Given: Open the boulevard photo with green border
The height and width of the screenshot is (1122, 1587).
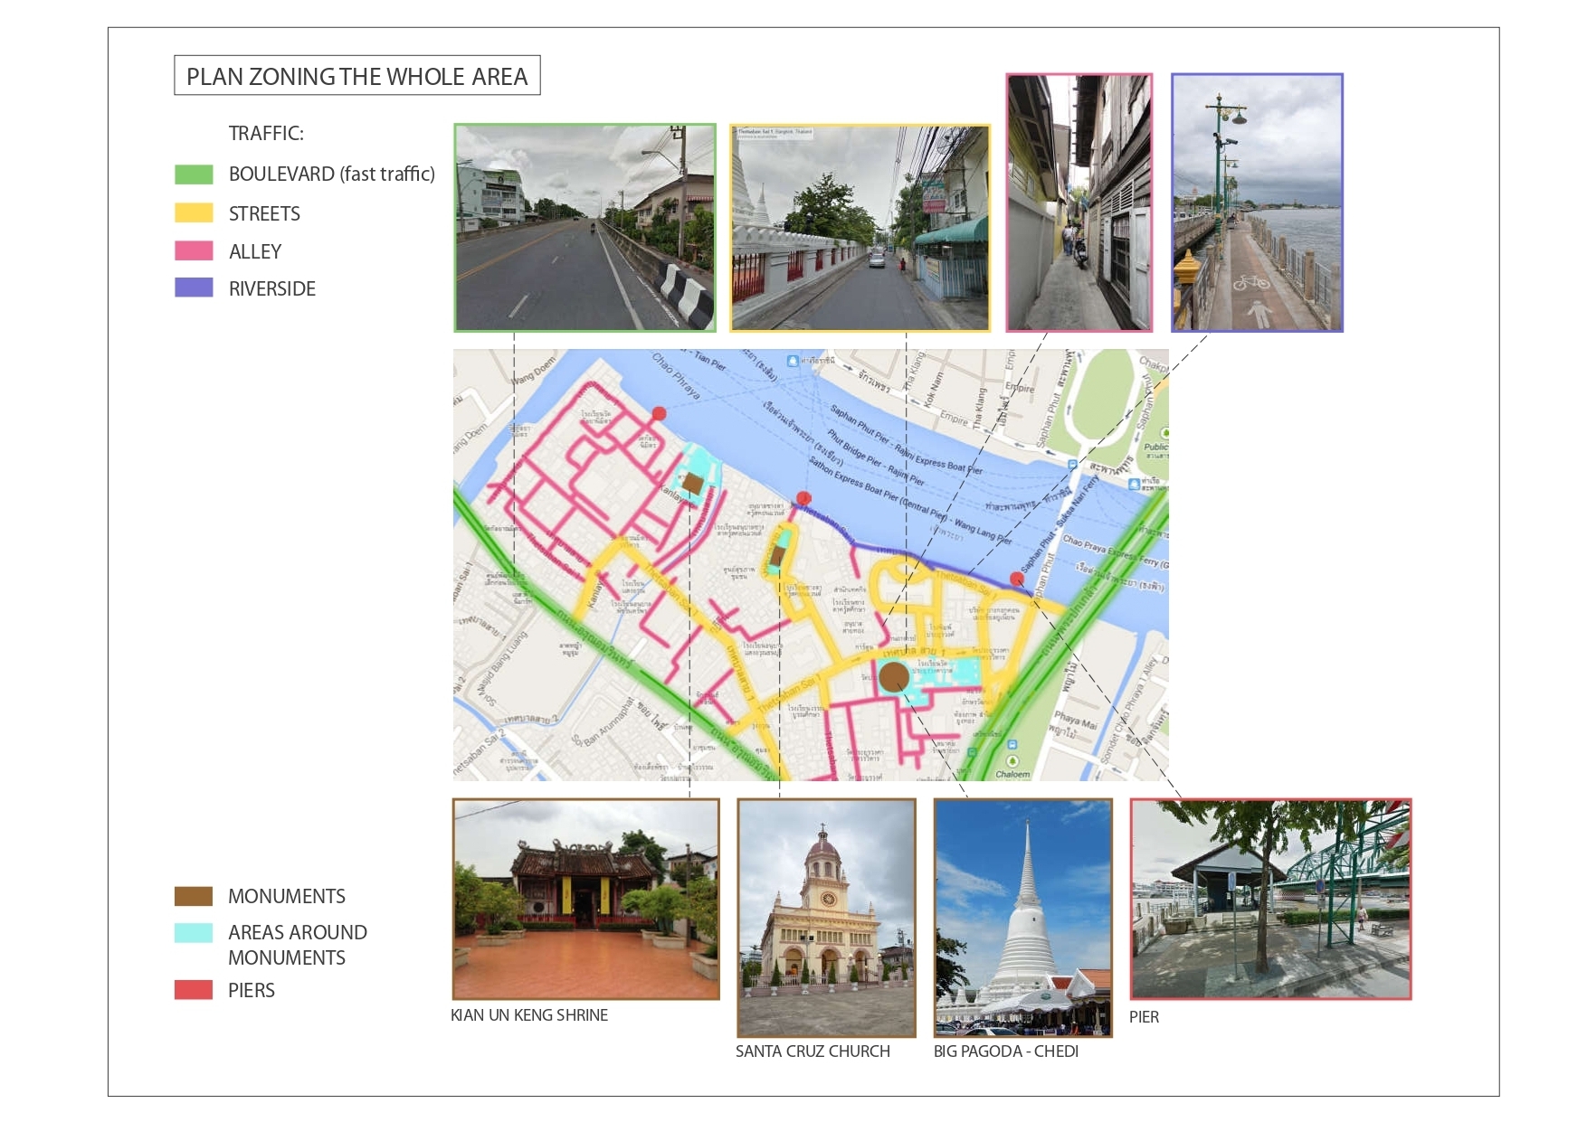Looking at the screenshot, I should (x=584, y=228).
